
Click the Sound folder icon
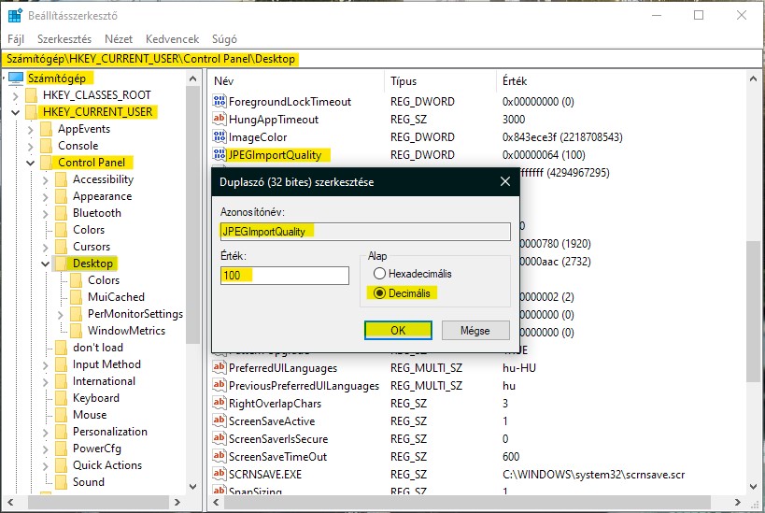(61, 482)
